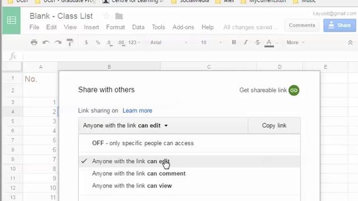Image resolution: width=358 pixels, height=201 pixels.
Task: Toggle bold formatting
Action: click(x=234, y=42)
